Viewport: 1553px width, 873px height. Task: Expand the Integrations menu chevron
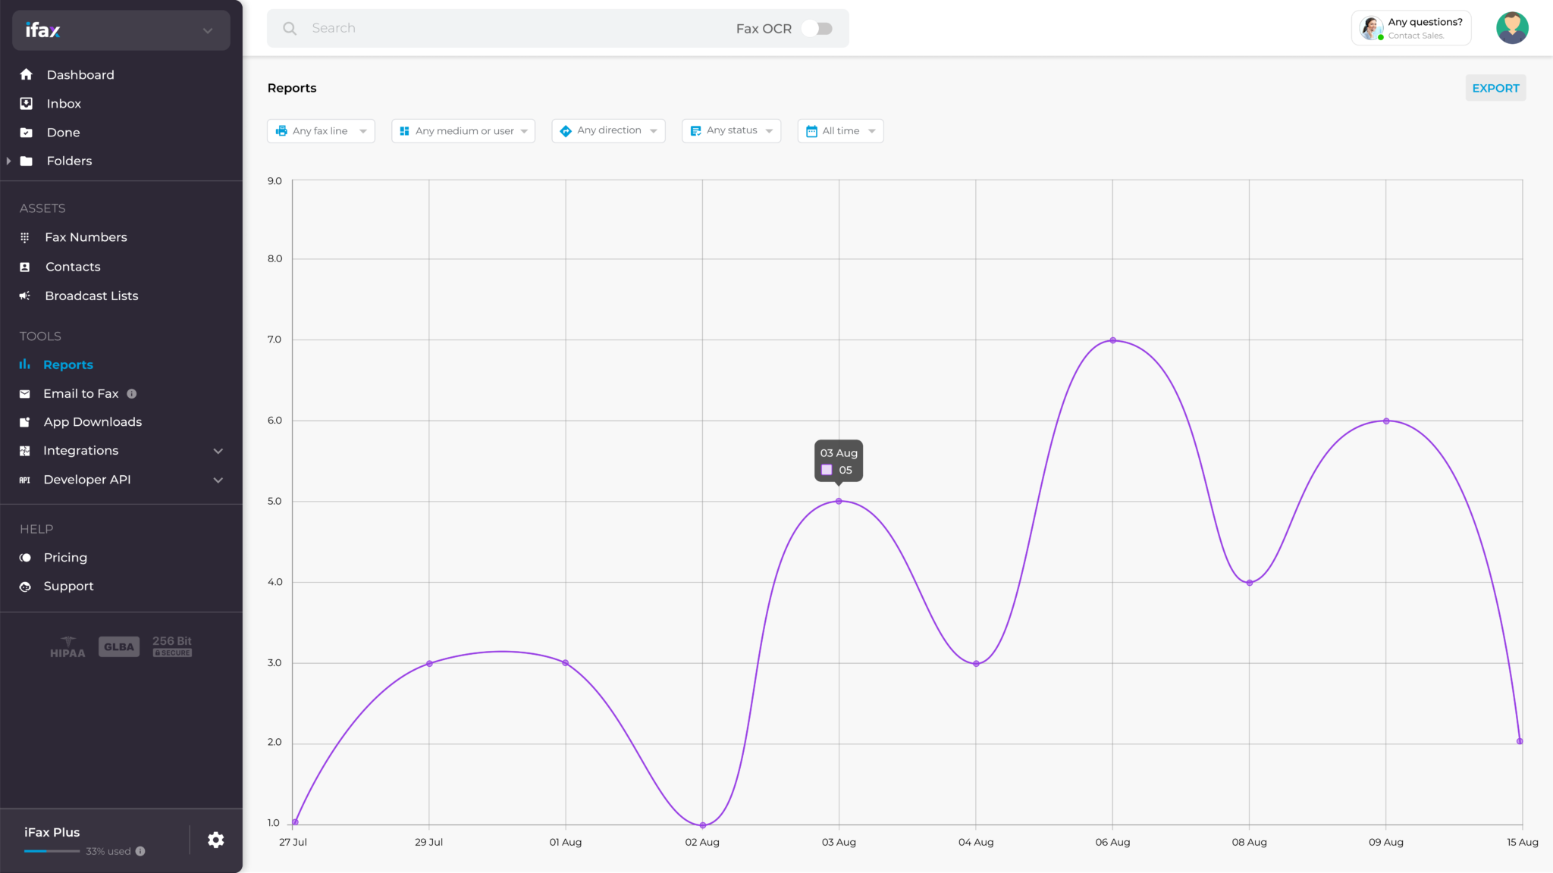(x=218, y=451)
